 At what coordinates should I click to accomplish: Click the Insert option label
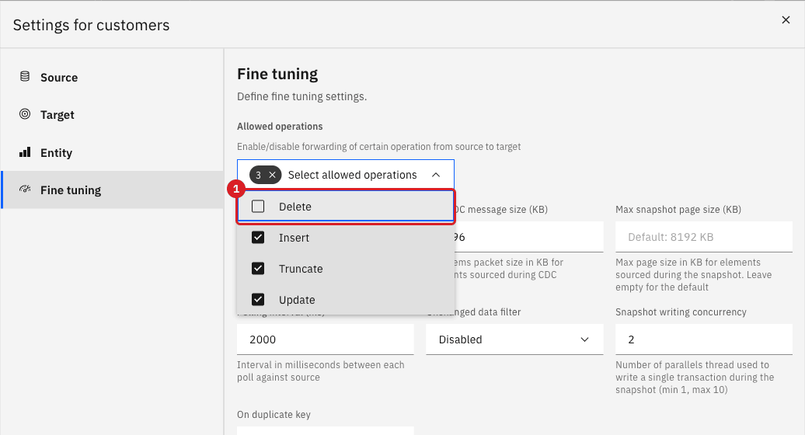[294, 238]
